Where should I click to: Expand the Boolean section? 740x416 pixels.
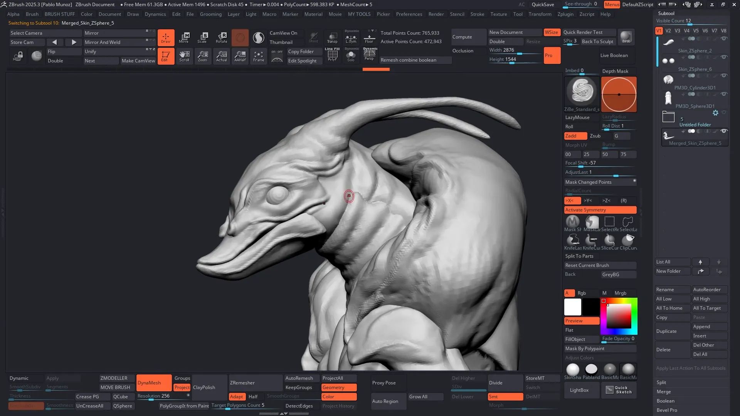665,401
